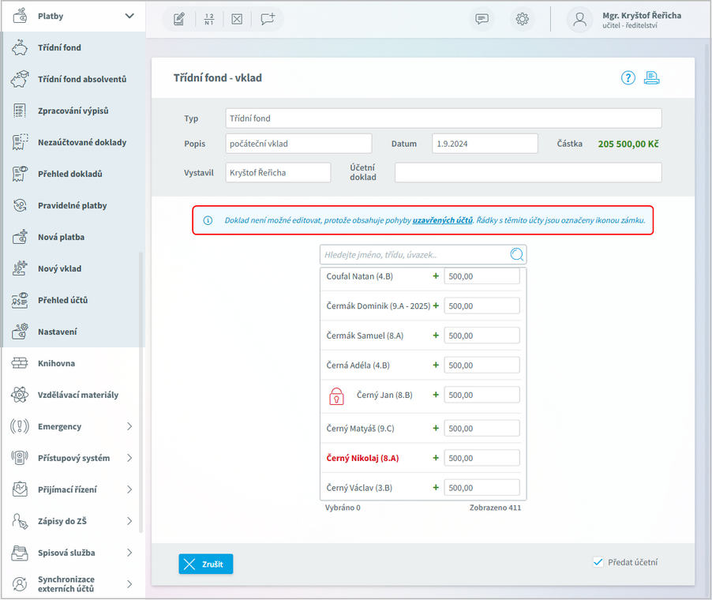The image size is (712, 600).
Task: Click the magnifier search icon
Action: coord(517,254)
